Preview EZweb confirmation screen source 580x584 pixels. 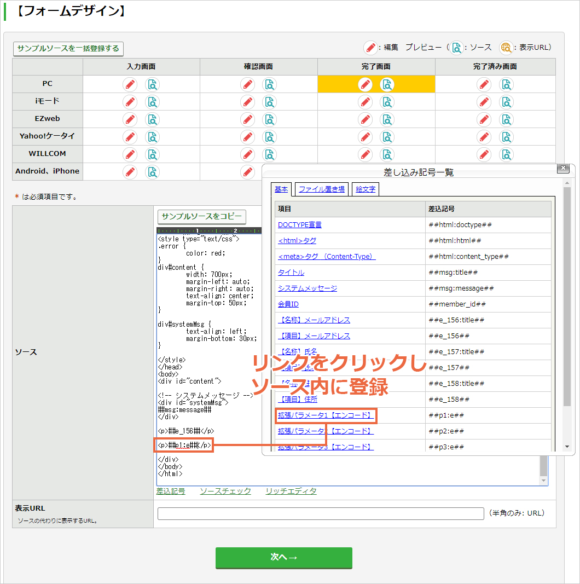click(270, 119)
